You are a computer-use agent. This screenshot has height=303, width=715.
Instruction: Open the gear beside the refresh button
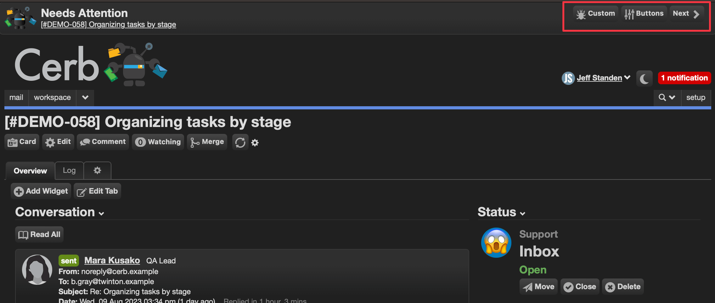255,143
